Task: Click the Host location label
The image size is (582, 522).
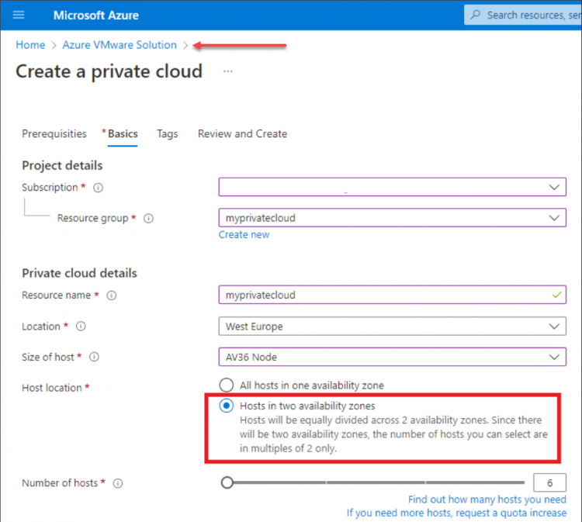Action: [x=51, y=388]
